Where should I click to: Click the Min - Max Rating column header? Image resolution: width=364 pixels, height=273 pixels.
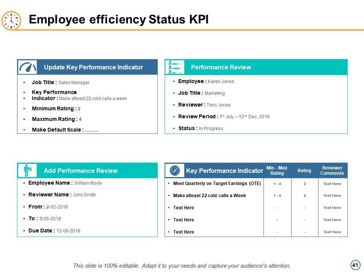click(277, 171)
